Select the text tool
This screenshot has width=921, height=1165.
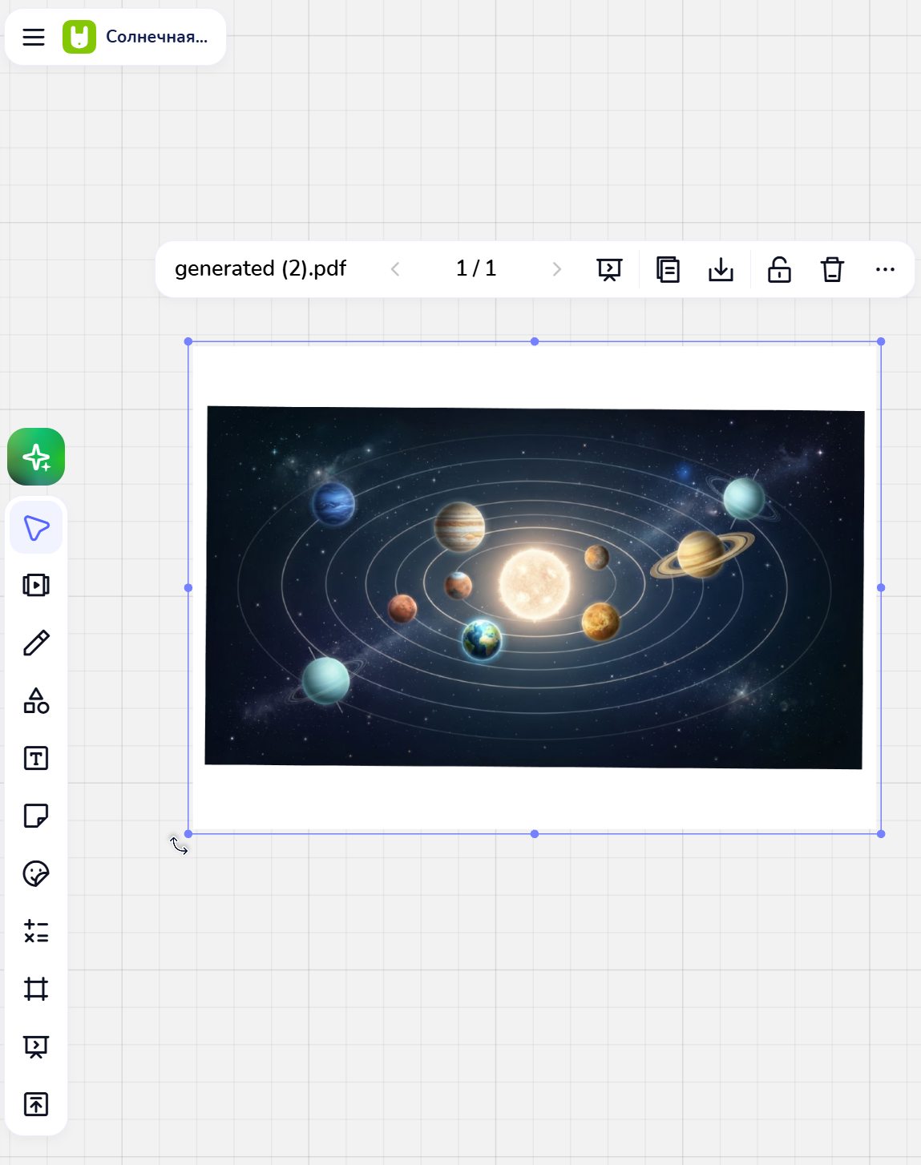pos(36,758)
